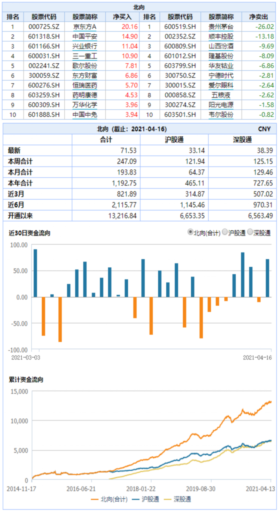Click the first blue bar on 2021-03-03
The image size is (279, 512).
click(35, 273)
